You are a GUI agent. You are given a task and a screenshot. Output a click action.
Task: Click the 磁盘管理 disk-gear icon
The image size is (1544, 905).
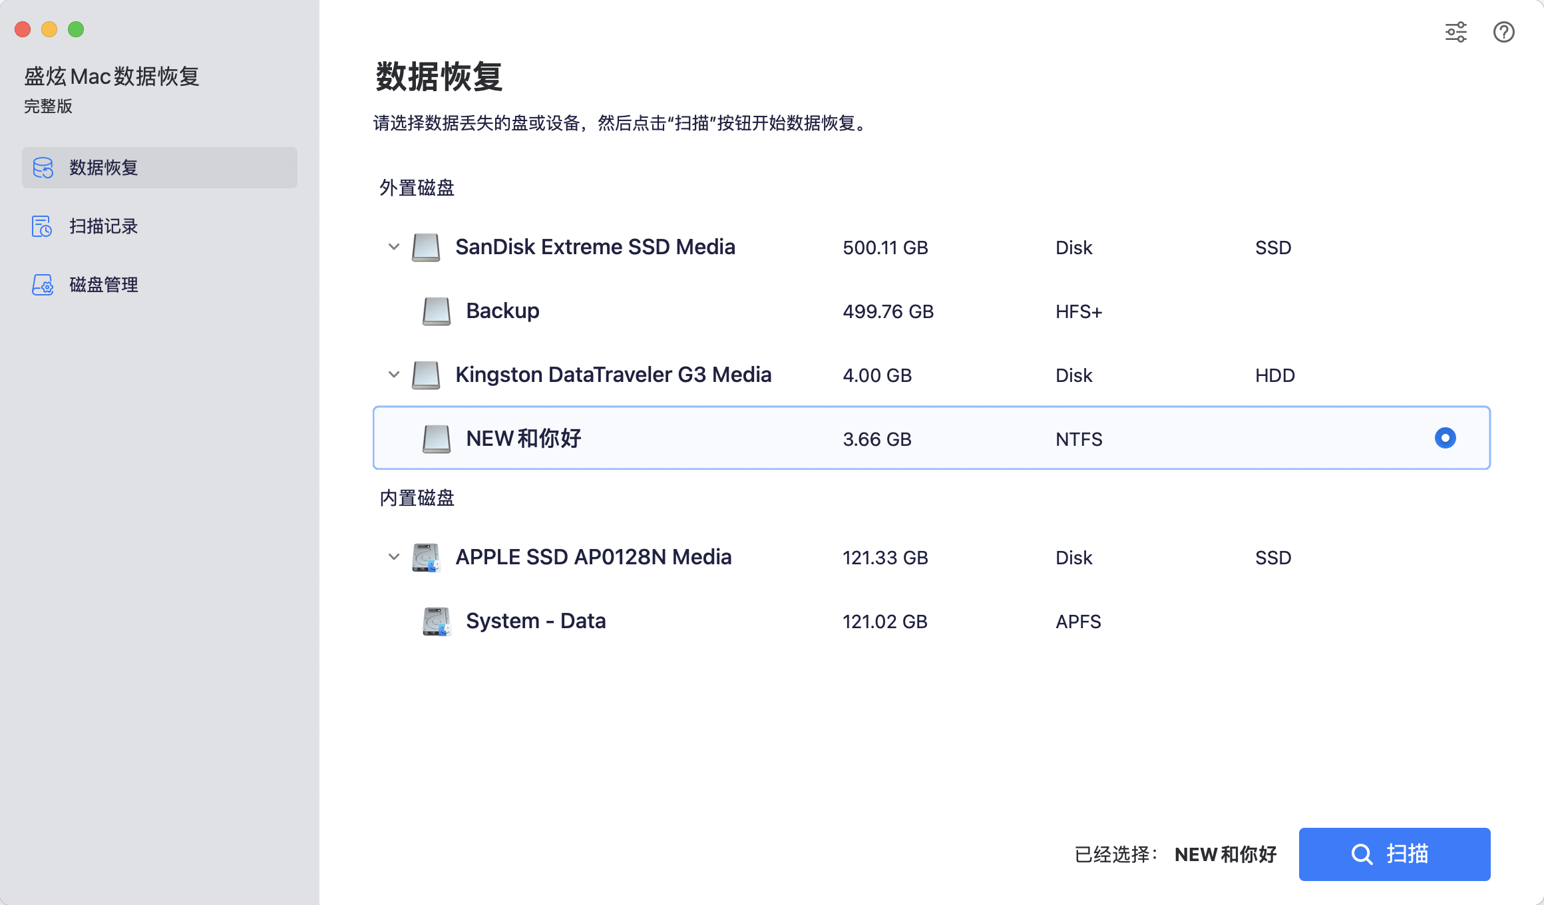(x=42, y=285)
